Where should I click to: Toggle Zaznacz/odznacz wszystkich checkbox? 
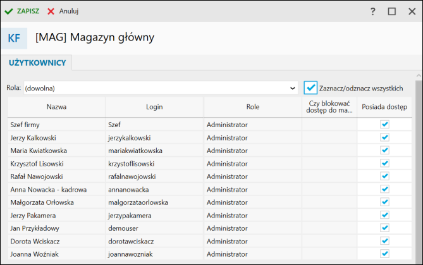[x=310, y=88]
